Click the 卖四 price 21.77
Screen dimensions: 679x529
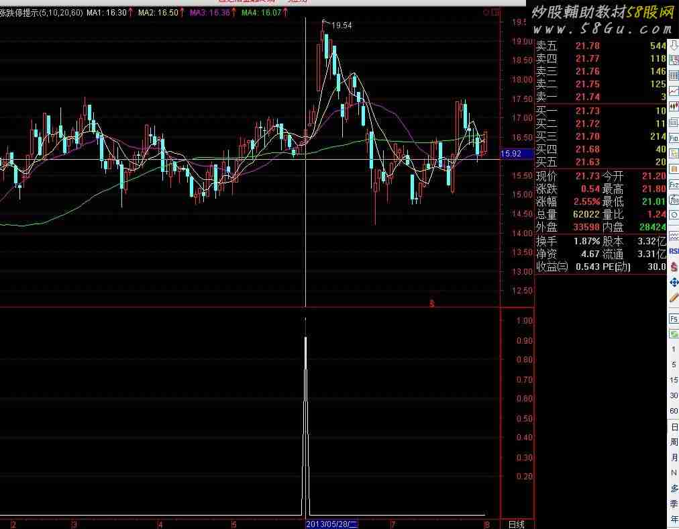click(588, 58)
